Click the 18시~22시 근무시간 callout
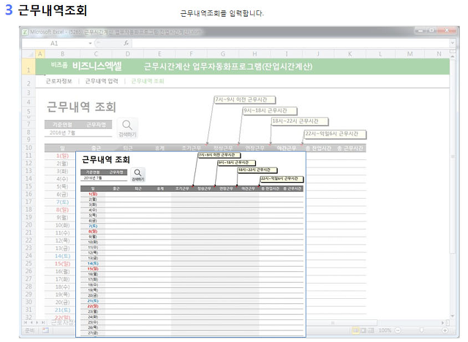The width and height of the screenshot is (468, 342). point(299,121)
